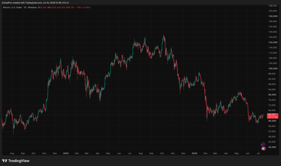Click the 80,000 price axis label

pos(272,95)
